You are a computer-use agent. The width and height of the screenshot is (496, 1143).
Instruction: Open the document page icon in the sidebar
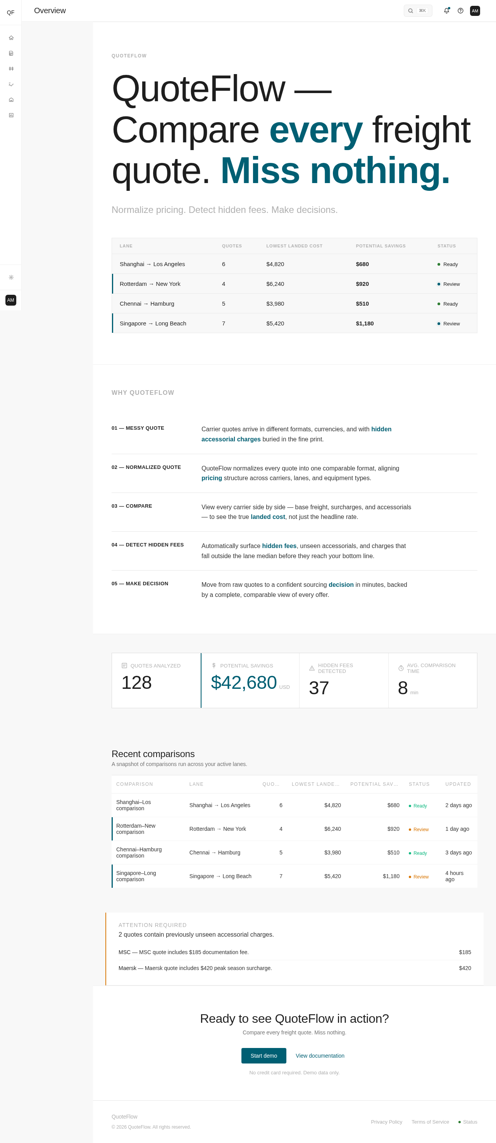pos(11,53)
